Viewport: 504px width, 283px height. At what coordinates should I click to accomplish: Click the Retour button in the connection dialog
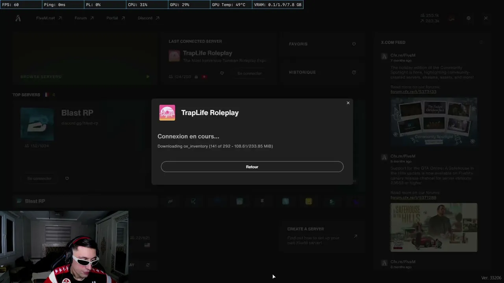pyautogui.click(x=252, y=167)
